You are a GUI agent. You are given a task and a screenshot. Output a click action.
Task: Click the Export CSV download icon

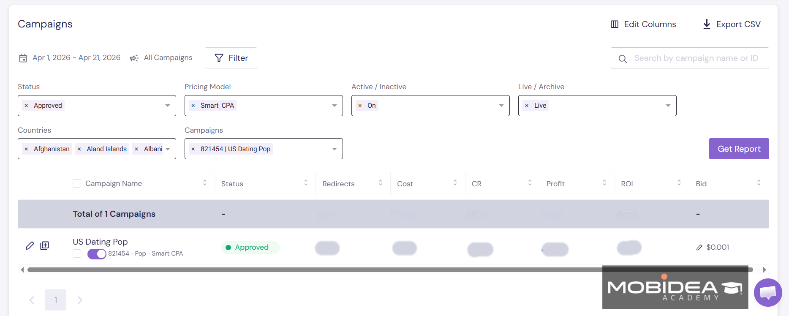pyautogui.click(x=707, y=24)
